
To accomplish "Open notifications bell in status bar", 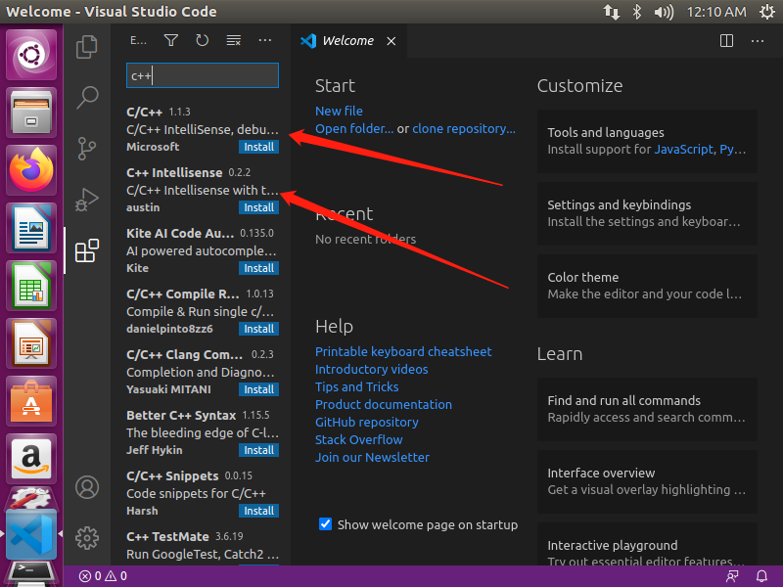I will point(761,576).
